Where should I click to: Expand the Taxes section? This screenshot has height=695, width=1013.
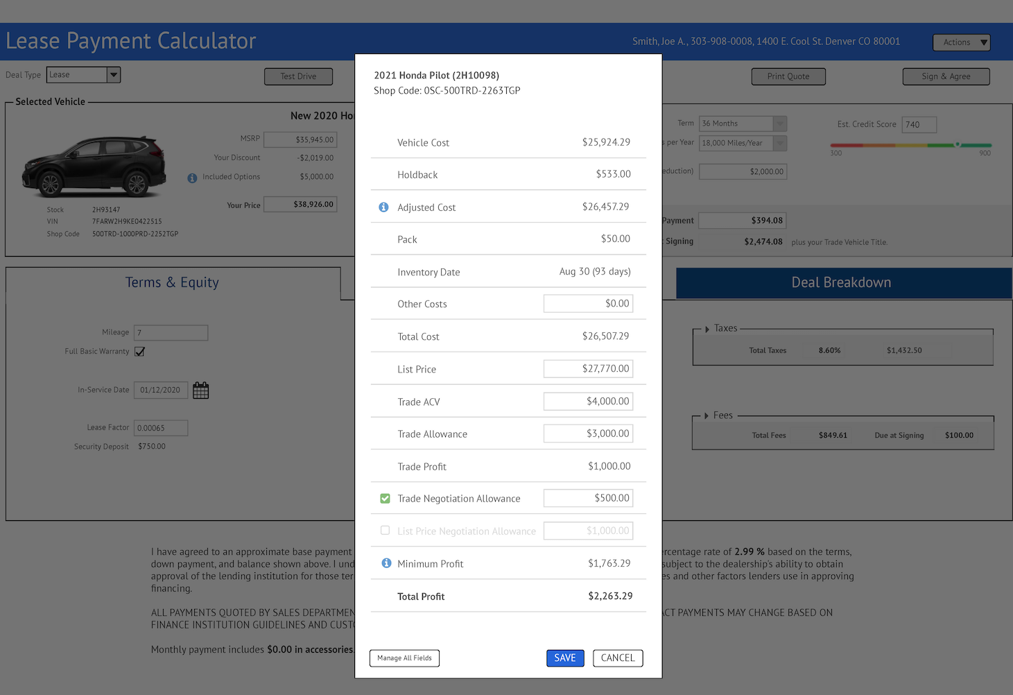click(707, 329)
